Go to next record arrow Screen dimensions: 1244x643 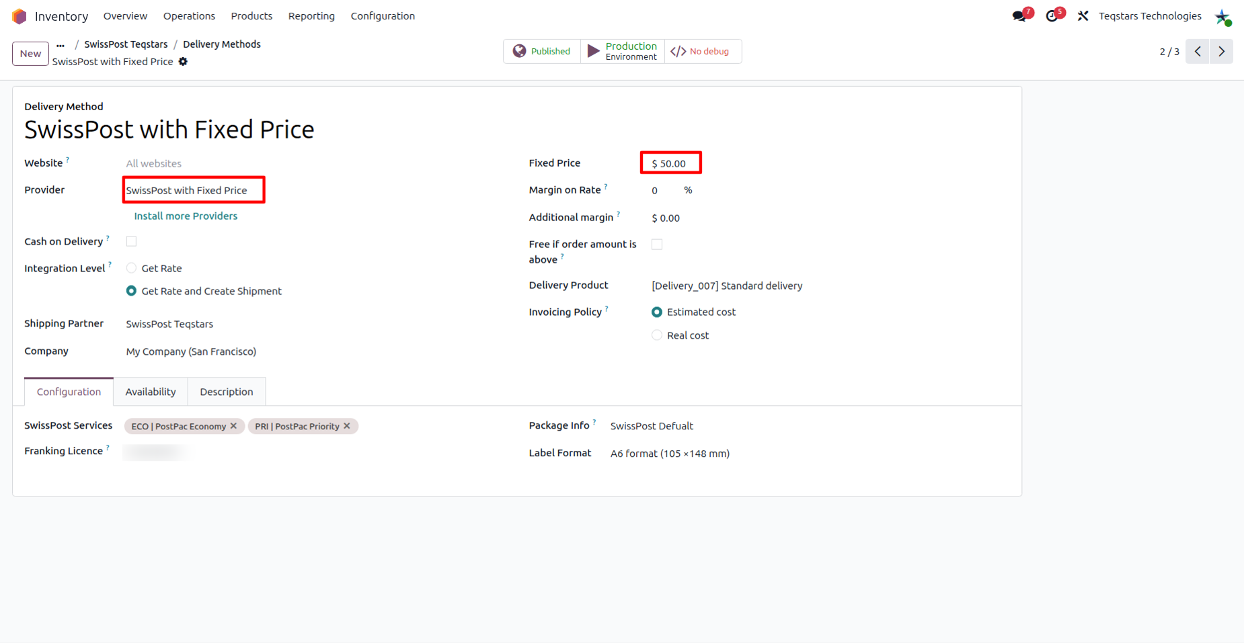1221,52
